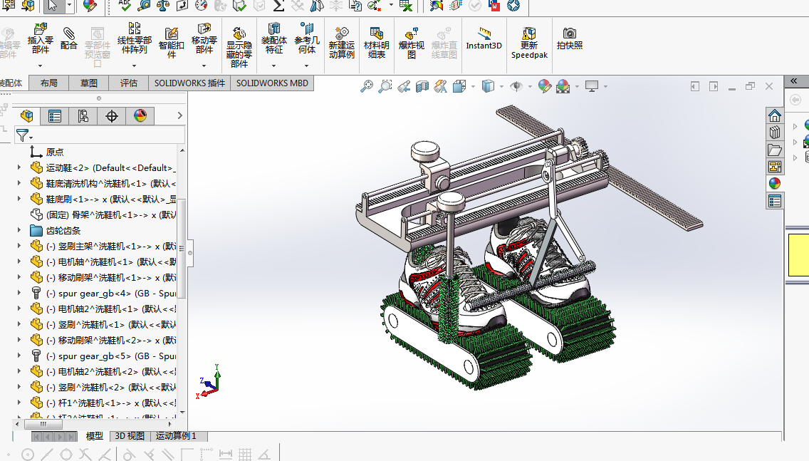The image size is (809, 461).
Task: Click the yellow panel in task pane
Action: click(799, 255)
